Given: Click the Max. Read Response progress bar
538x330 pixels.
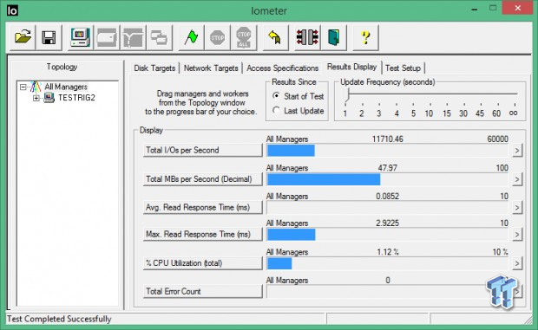Looking at the screenshot, I should pos(388,235).
